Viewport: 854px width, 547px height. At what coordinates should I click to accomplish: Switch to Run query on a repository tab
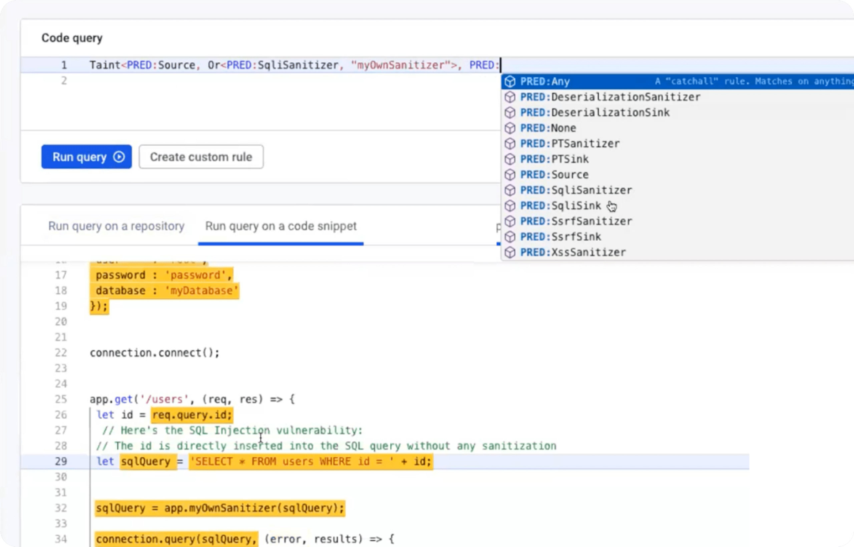pyautogui.click(x=116, y=226)
